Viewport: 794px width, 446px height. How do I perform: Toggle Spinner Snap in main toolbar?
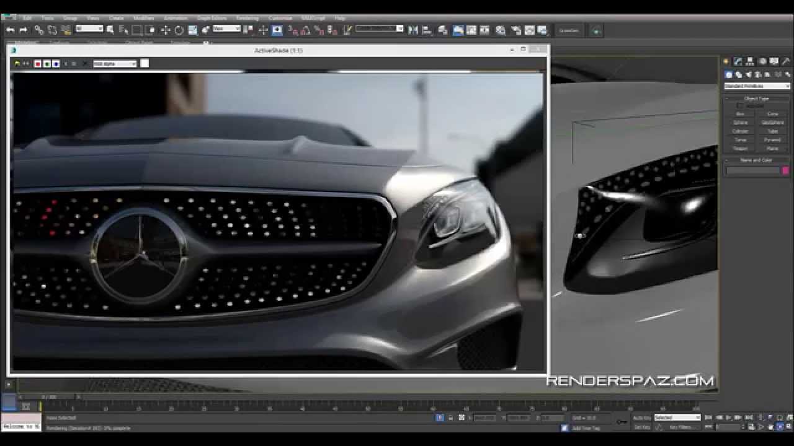tap(332, 30)
